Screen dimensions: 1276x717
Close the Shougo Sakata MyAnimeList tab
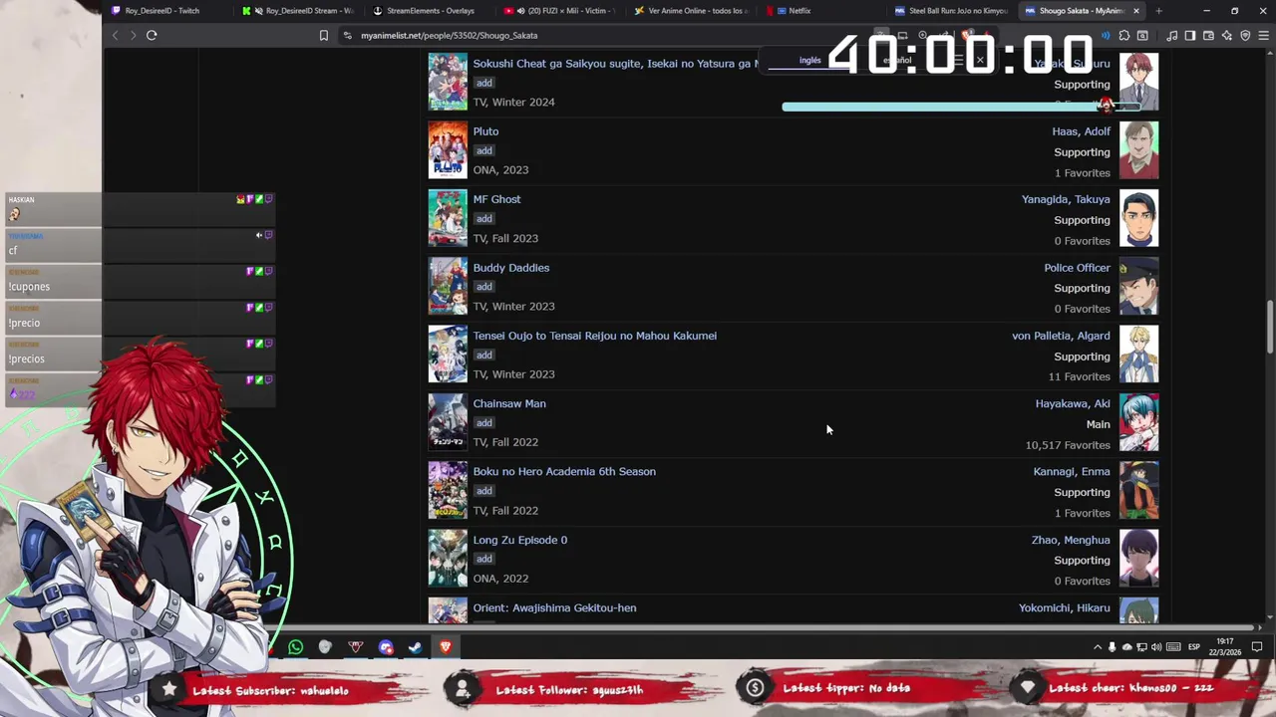pyautogui.click(x=1135, y=11)
